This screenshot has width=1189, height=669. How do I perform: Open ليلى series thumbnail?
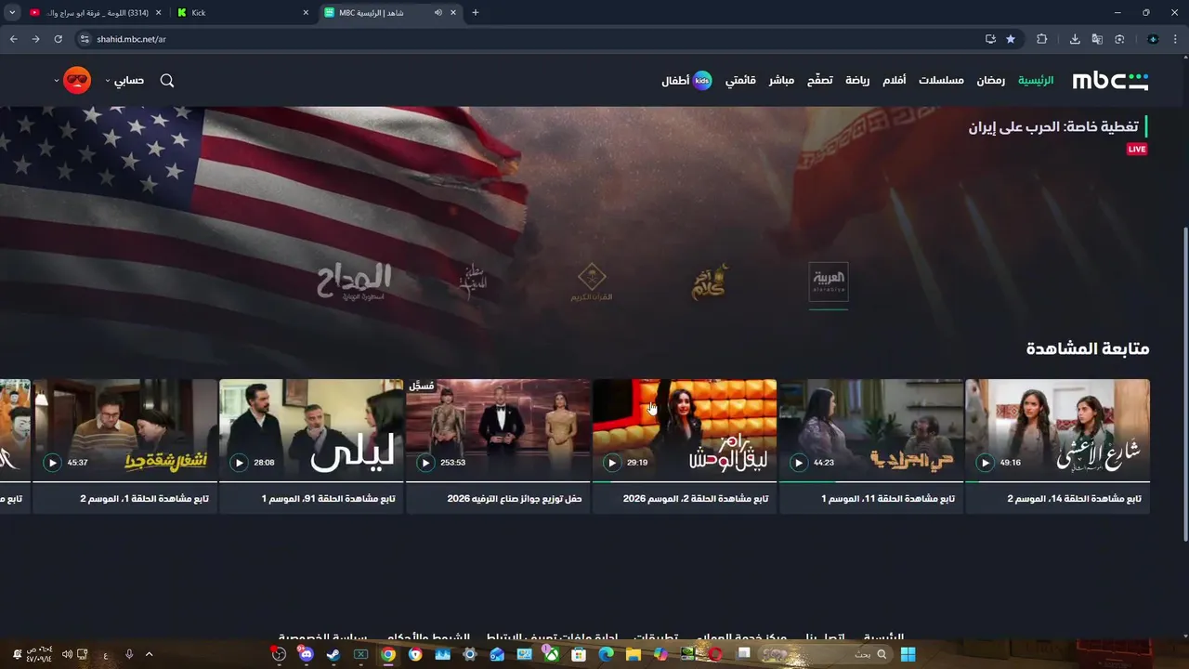311,429
